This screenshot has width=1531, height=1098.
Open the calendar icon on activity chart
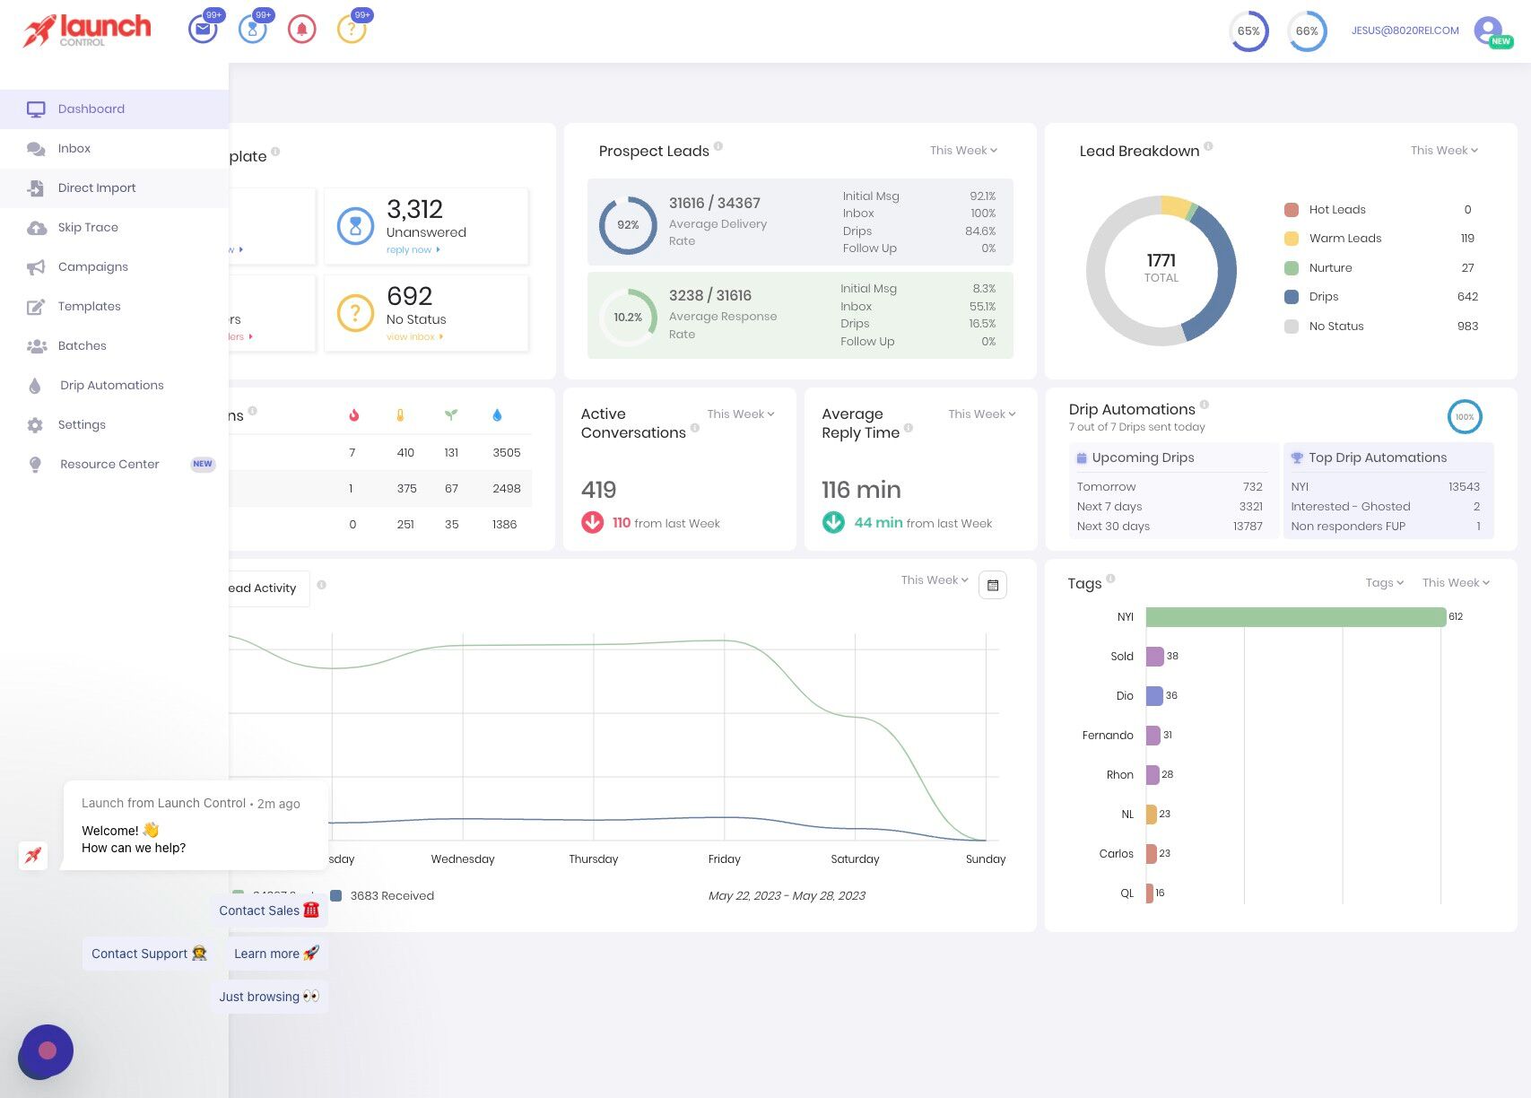click(x=992, y=585)
